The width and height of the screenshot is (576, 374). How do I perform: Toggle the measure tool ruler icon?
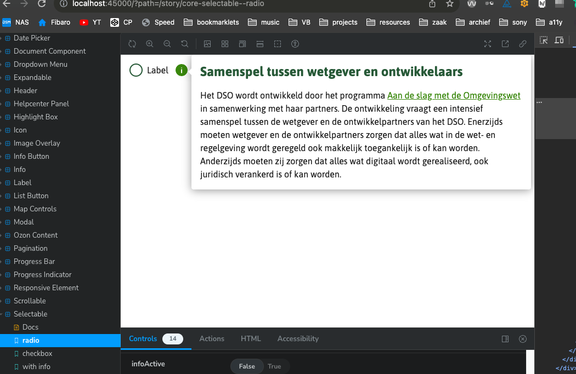coord(259,44)
